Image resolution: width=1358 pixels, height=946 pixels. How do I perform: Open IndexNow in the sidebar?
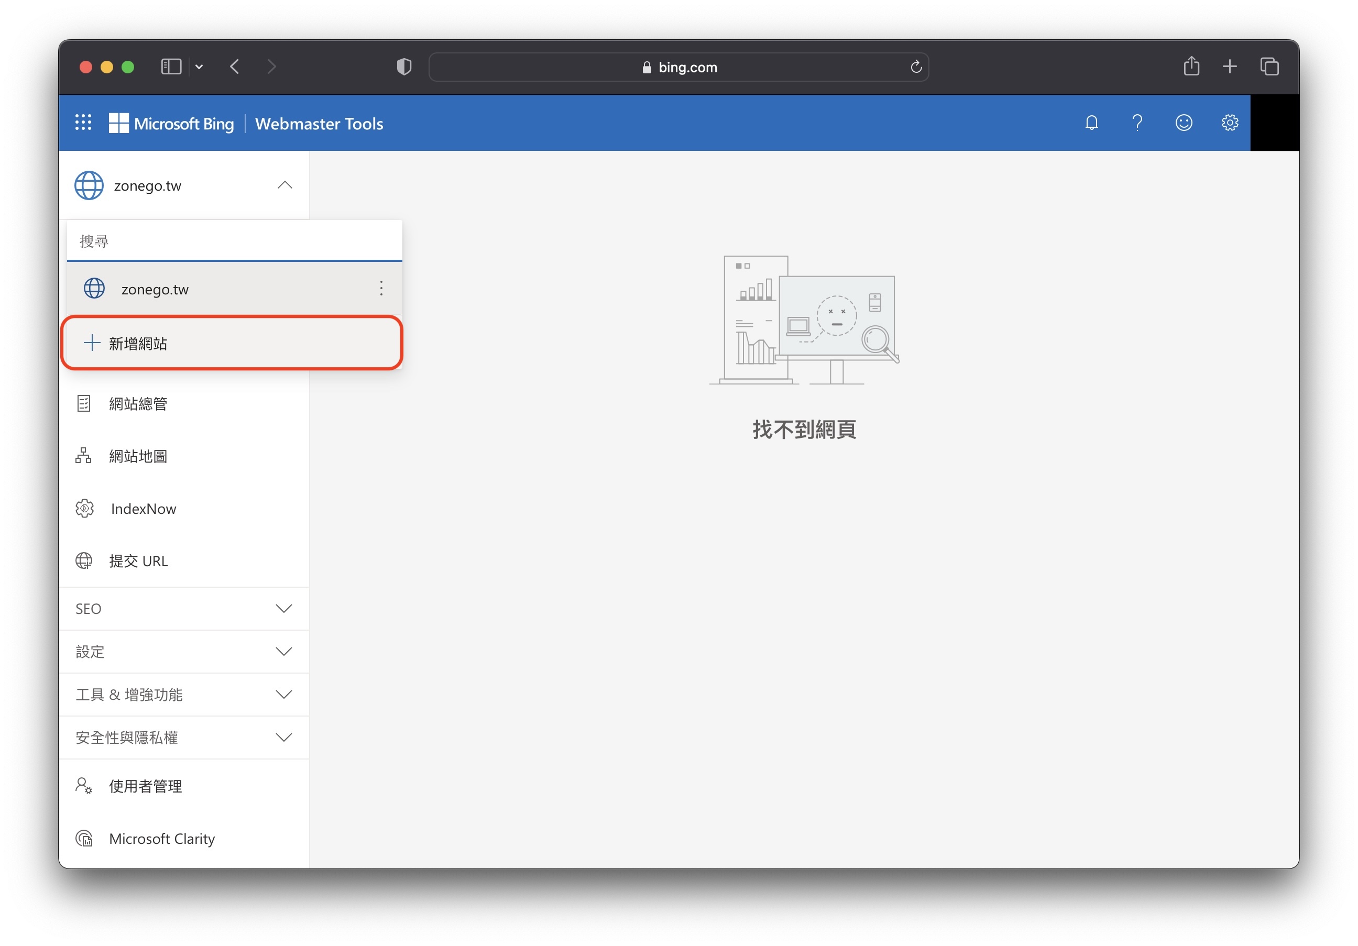point(184,509)
